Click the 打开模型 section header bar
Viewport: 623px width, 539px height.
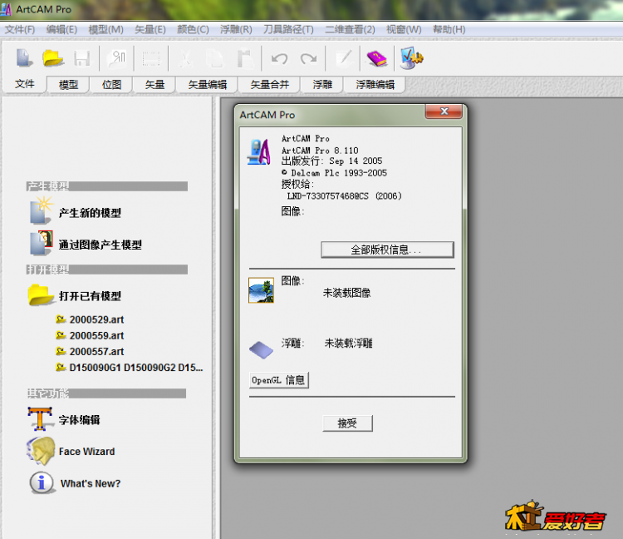(x=107, y=269)
